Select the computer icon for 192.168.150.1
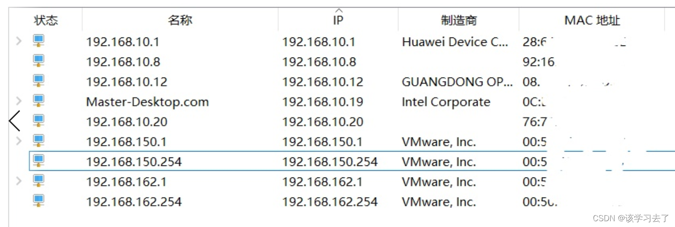The image size is (675, 227). click(39, 141)
